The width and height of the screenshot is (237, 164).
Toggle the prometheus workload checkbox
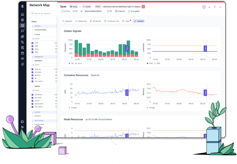(x=32, y=95)
